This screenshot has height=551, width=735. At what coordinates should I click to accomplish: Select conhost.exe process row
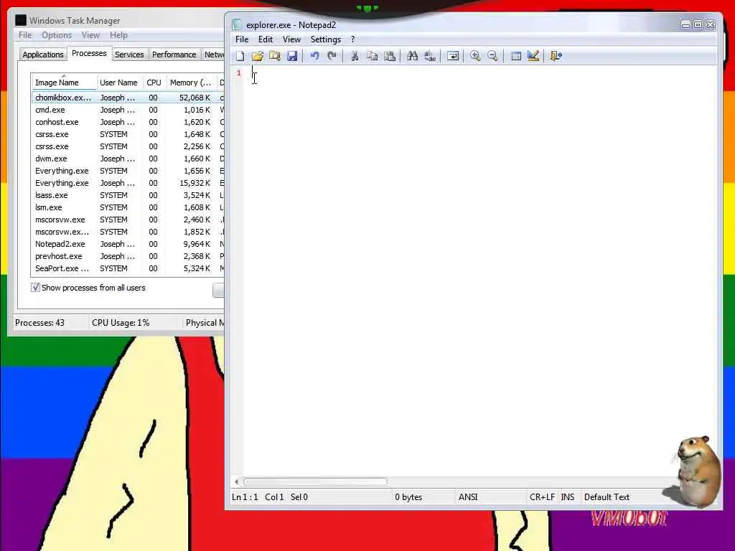point(128,122)
